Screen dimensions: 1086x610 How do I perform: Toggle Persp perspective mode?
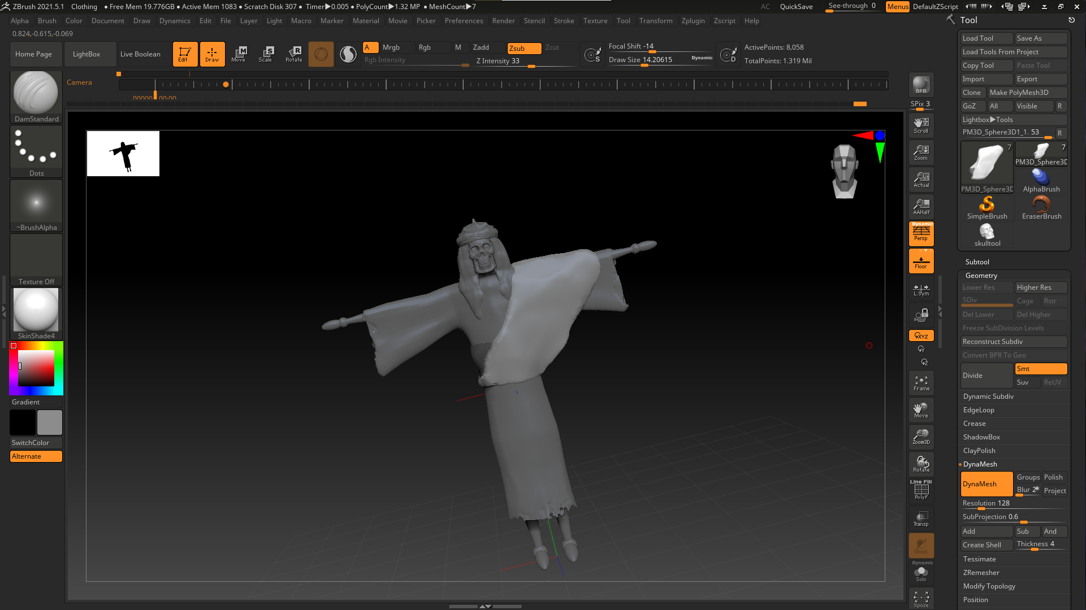click(x=921, y=233)
